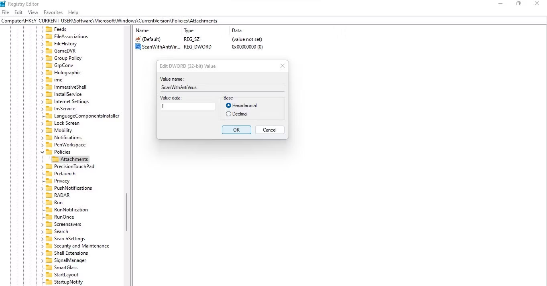Click the ScanWithAntiVirus REG_DWORD icon
This screenshot has height=286, width=547.
point(138,47)
